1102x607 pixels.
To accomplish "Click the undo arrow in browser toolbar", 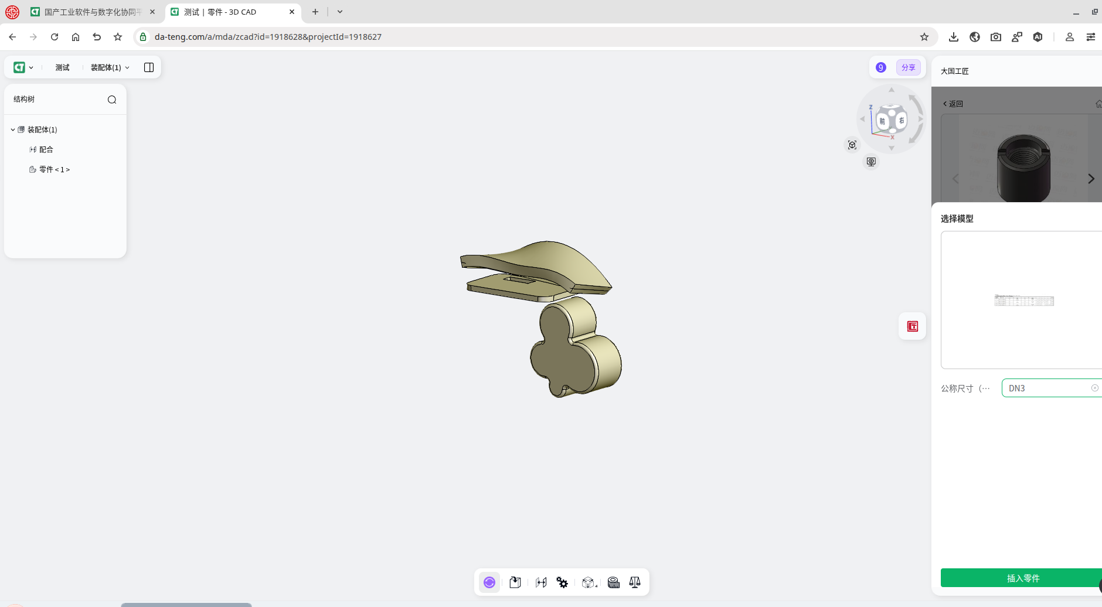I will coord(97,37).
